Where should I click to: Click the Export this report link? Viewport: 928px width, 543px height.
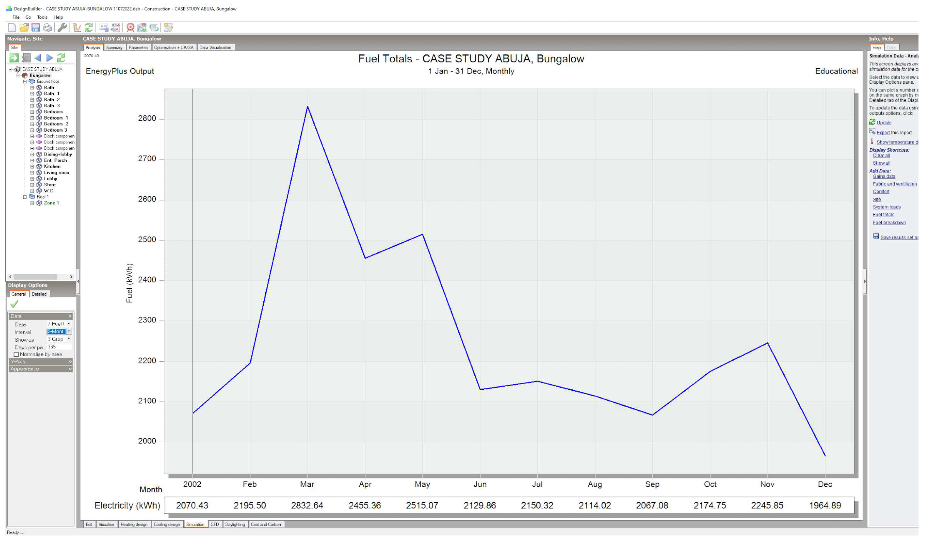pos(884,133)
